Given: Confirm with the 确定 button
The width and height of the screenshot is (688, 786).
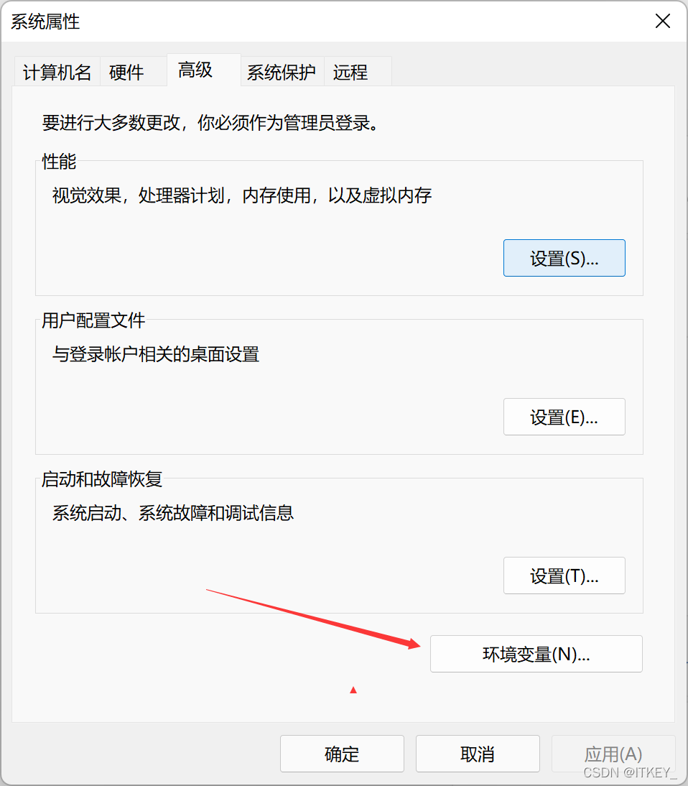Looking at the screenshot, I should click(x=343, y=754).
